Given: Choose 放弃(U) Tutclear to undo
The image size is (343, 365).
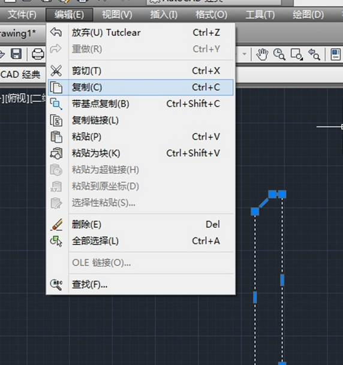Looking at the screenshot, I should point(140,32).
